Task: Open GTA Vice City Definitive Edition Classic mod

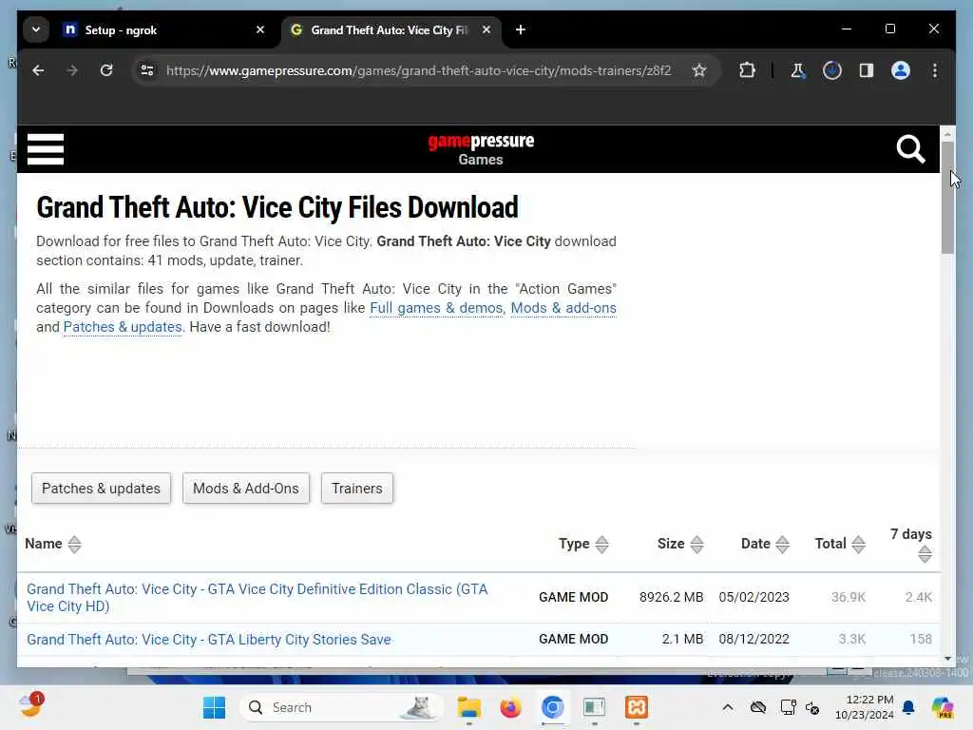Action: (x=257, y=597)
